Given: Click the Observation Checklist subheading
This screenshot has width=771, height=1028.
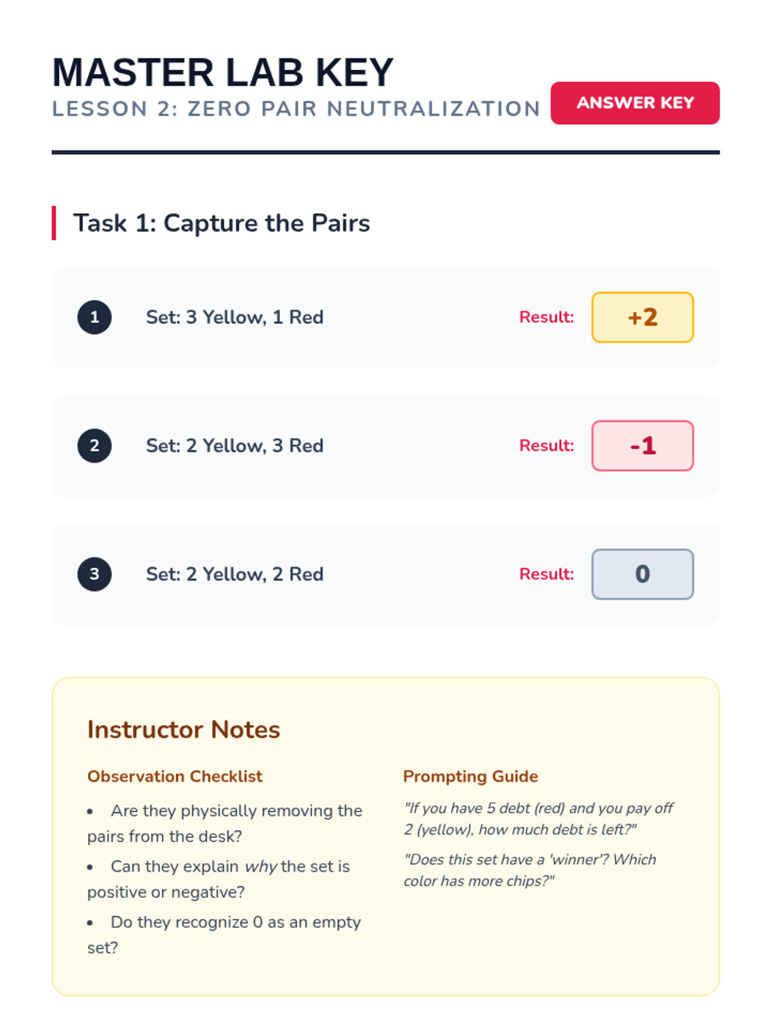Looking at the screenshot, I should click(175, 777).
